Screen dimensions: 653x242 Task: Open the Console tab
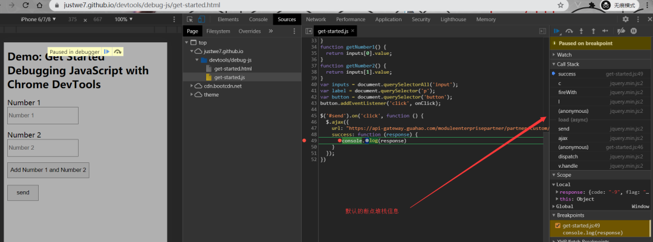click(258, 19)
